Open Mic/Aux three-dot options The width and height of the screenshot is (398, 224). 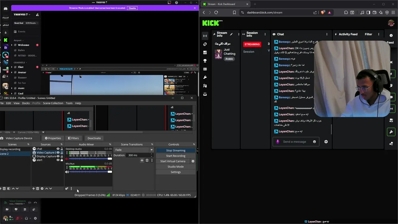[x=67, y=167]
